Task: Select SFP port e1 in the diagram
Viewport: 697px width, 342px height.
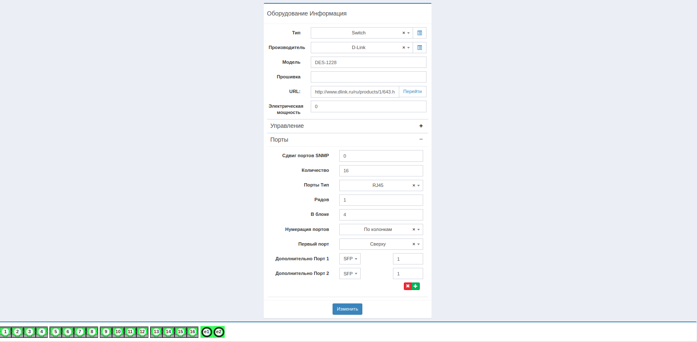Action: pyautogui.click(x=207, y=332)
